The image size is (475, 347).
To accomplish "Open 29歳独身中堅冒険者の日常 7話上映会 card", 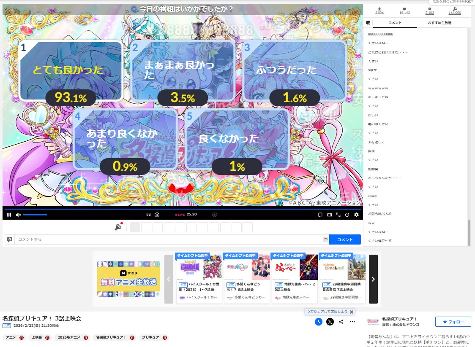I will (x=342, y=278).
